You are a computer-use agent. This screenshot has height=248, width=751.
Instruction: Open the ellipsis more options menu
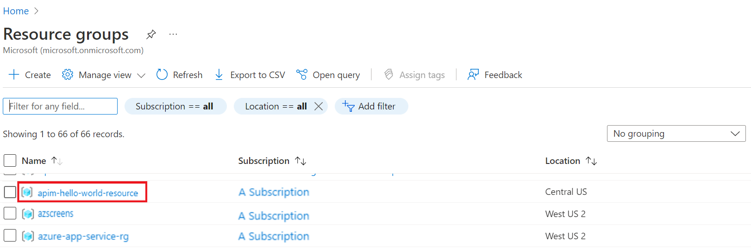pyautogui.click(x=173, y=34)
